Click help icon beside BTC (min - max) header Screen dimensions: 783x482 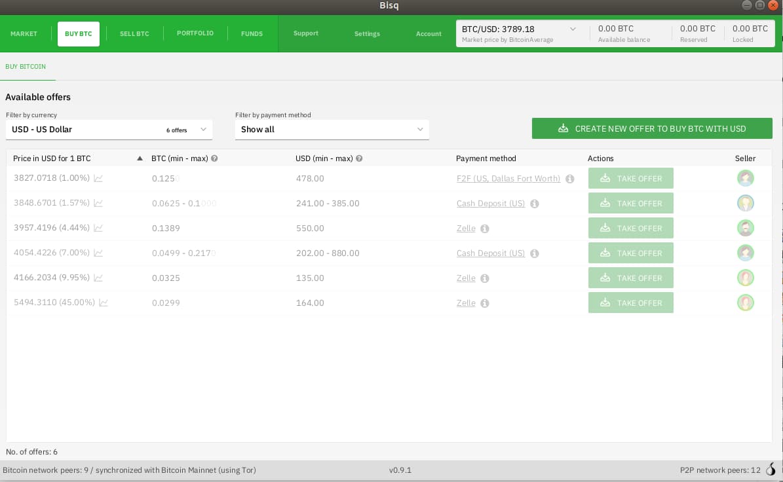[x=214, y=158]
